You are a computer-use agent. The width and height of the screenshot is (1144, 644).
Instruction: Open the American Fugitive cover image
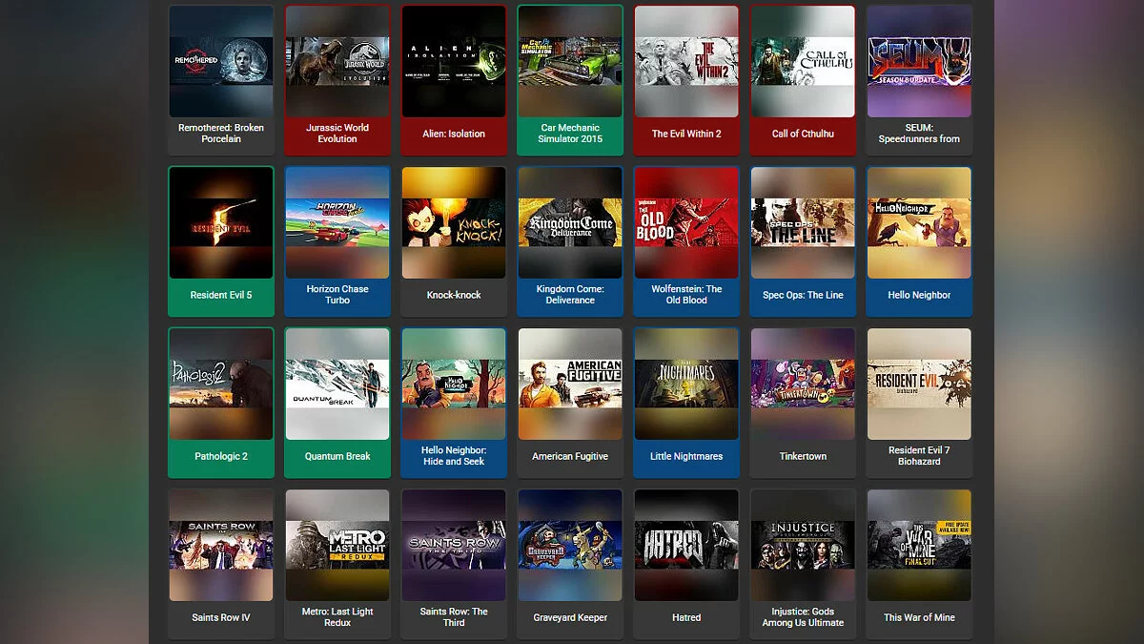click(x=570, y=384)
